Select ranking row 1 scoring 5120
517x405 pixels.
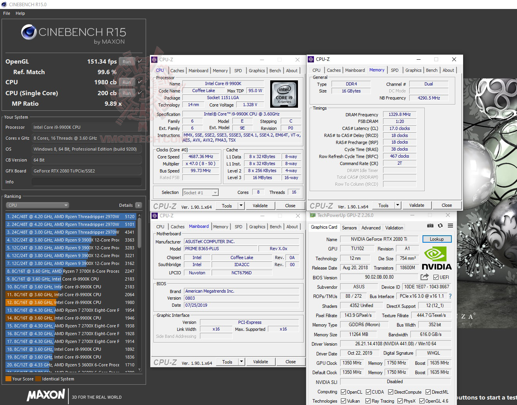71,217
